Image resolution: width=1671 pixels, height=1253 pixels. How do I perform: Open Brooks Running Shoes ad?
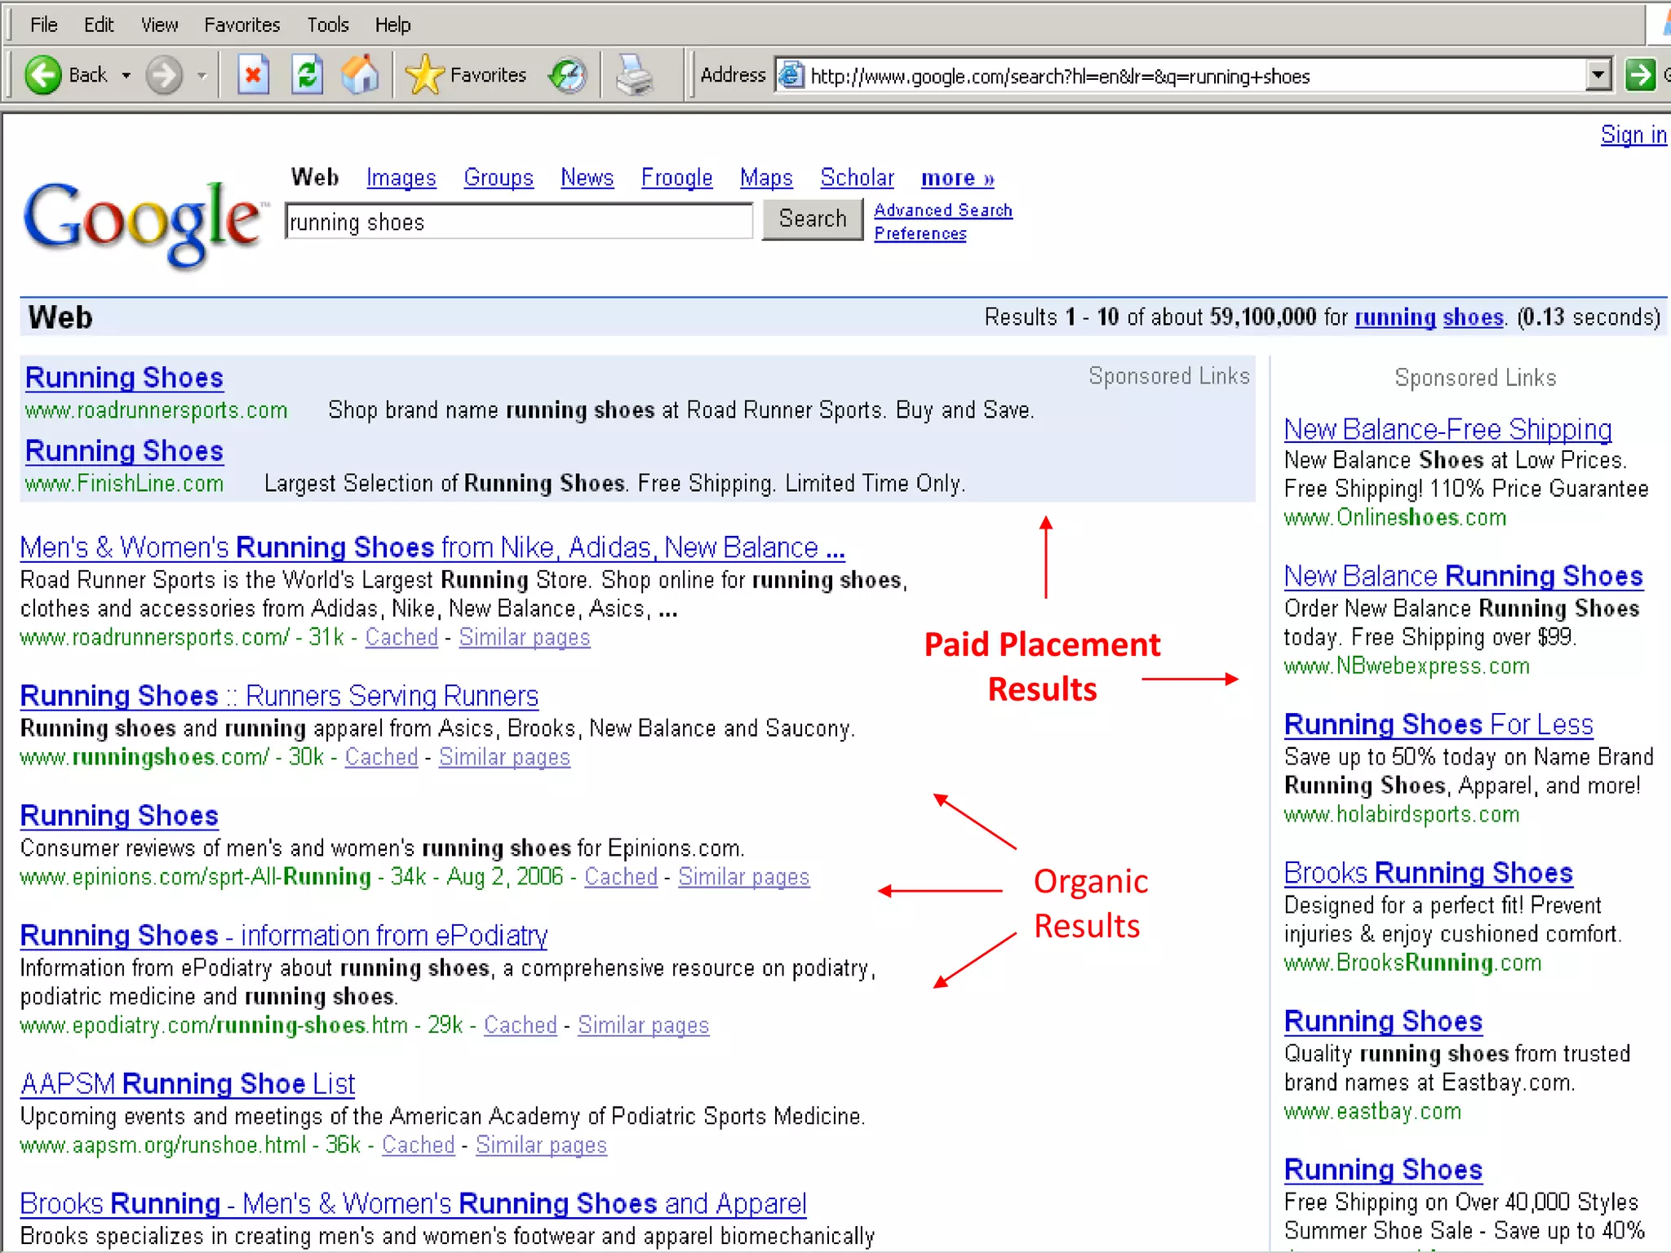[x=1428, y=873]
